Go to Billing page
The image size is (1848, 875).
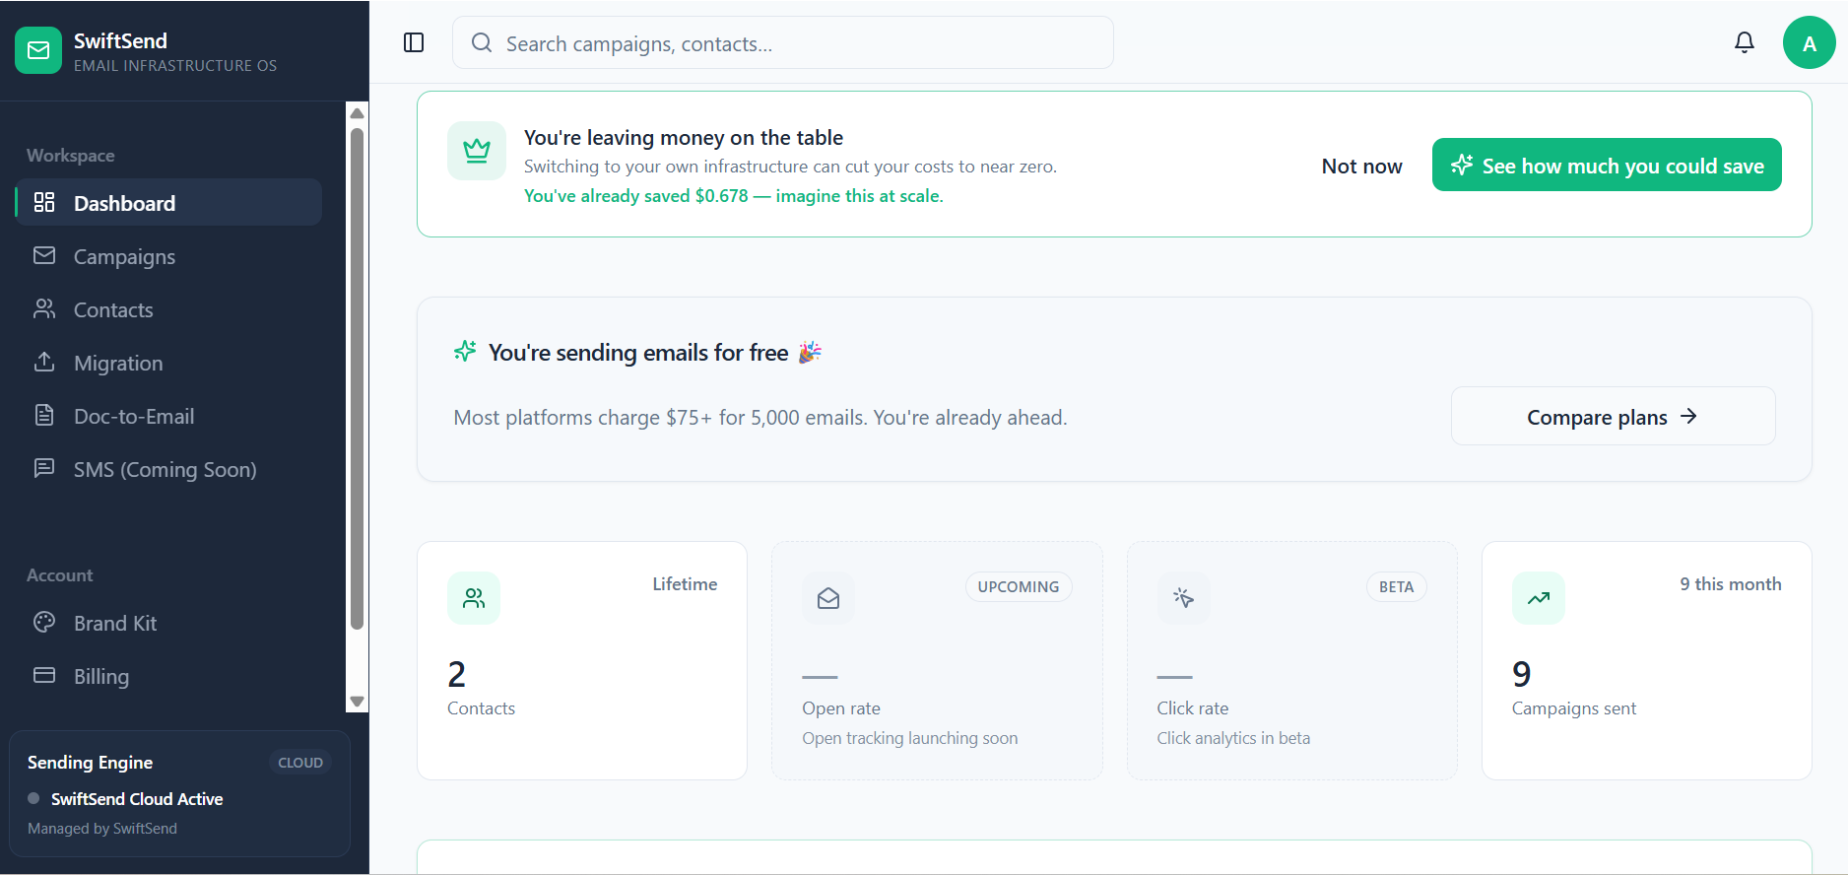point(168,676)
